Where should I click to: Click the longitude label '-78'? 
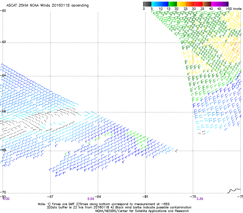click(x=193, y=197)
